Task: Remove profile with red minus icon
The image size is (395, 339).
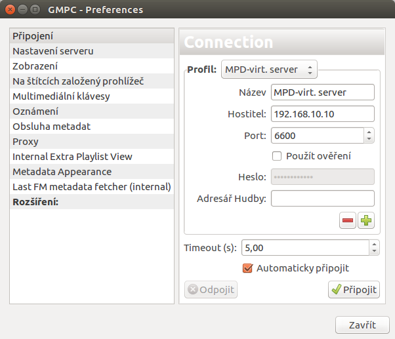Action: (x=347, y=220)
